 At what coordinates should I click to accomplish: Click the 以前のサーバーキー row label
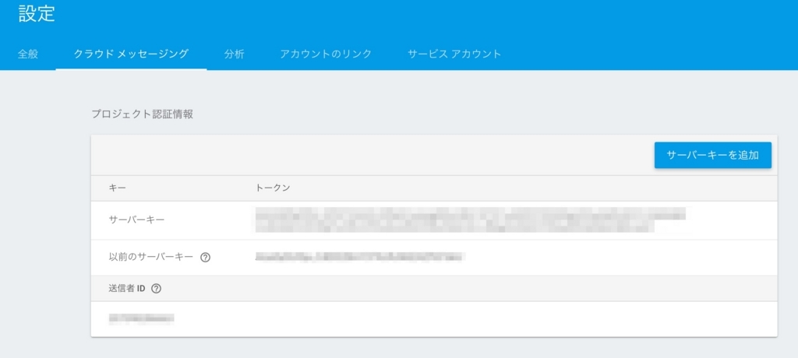tap(151, 258)
